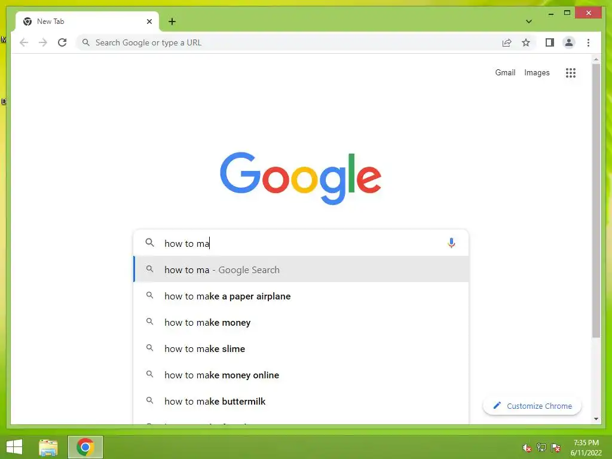Open the Images link
Screen dimensions: 612x459
click(x=537, y=72)
